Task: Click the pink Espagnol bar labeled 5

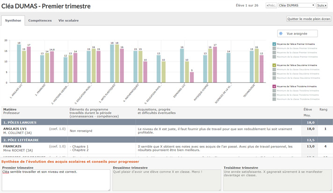Action: [x=192, y=77]
